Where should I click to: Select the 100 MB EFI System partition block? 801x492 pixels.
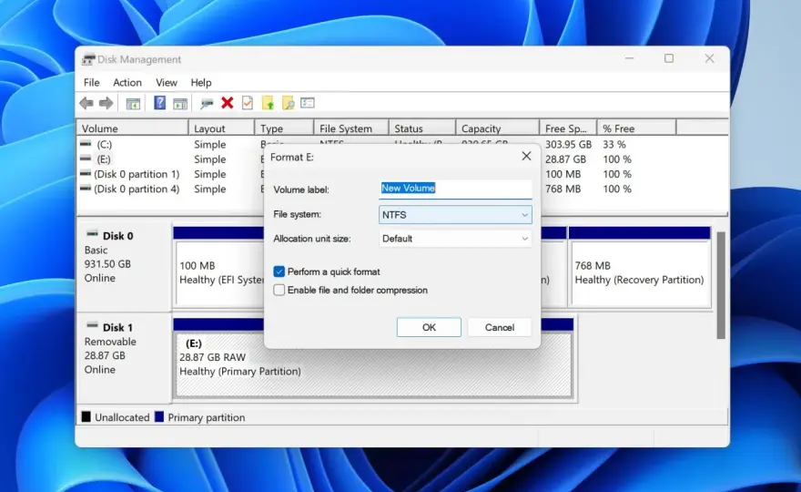(x=219, y=273)
